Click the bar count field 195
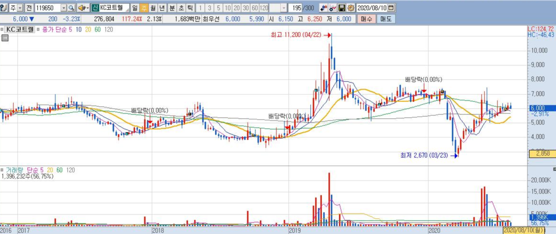Screen dimensions: 556x234 297,8
